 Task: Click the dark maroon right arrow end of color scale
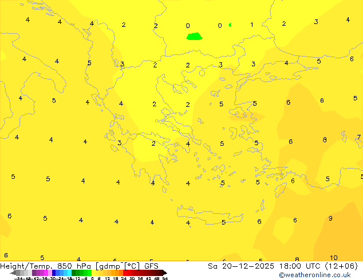[165, 273]
